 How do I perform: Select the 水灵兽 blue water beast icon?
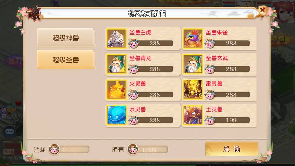116,115
